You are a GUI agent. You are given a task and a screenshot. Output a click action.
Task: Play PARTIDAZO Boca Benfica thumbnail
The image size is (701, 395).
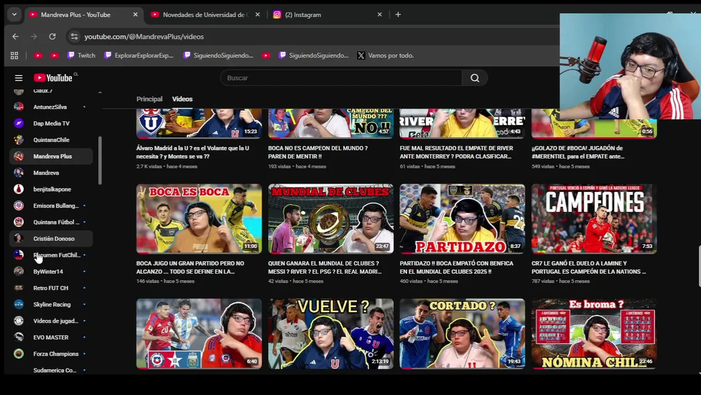pos(462,219)
